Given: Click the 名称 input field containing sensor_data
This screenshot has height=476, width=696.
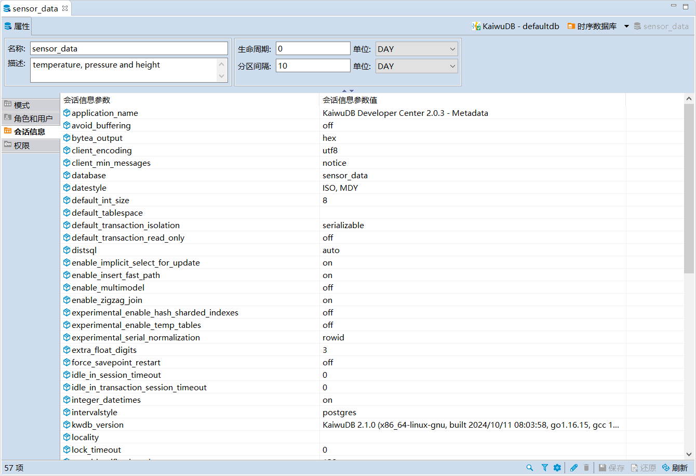Looking at the screenshot, I should click(129, 48).
